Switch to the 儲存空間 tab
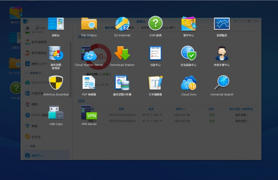This screenshot has height=180, width=278. pyautogui.click(x=110, y=28)
